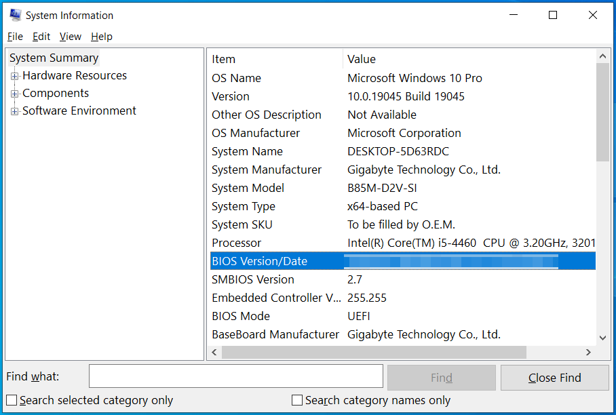Viewport: 616px width, 415px height.
Task: Open the View menu
Action: 70,36
